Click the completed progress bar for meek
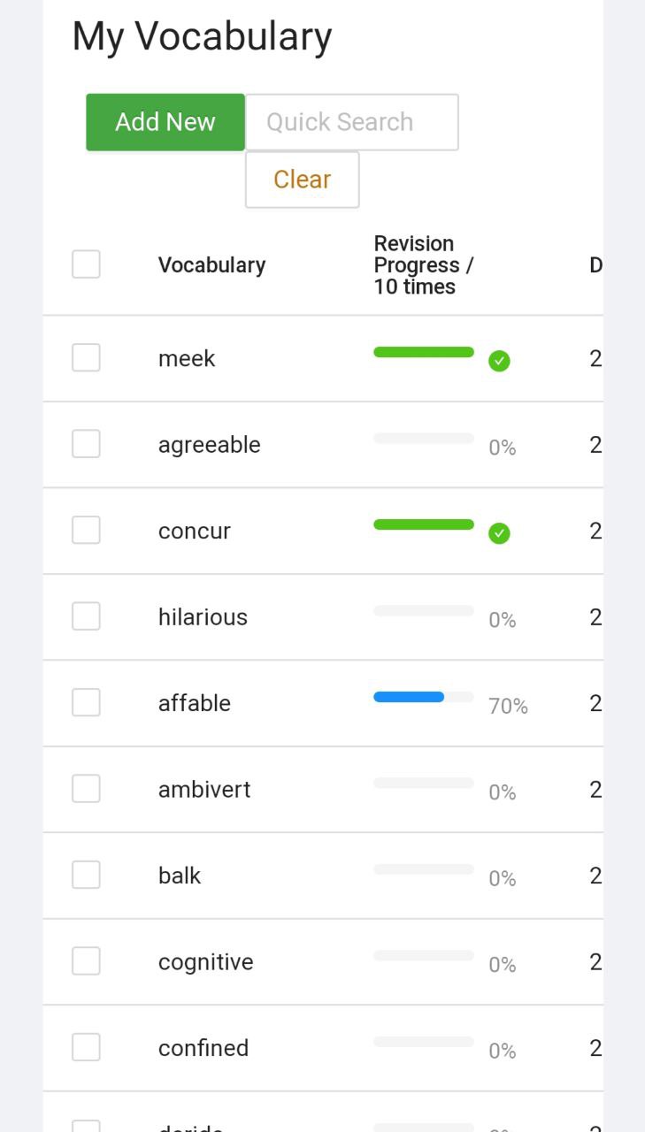Screen dimensions: 645x1132 (424, 352)
